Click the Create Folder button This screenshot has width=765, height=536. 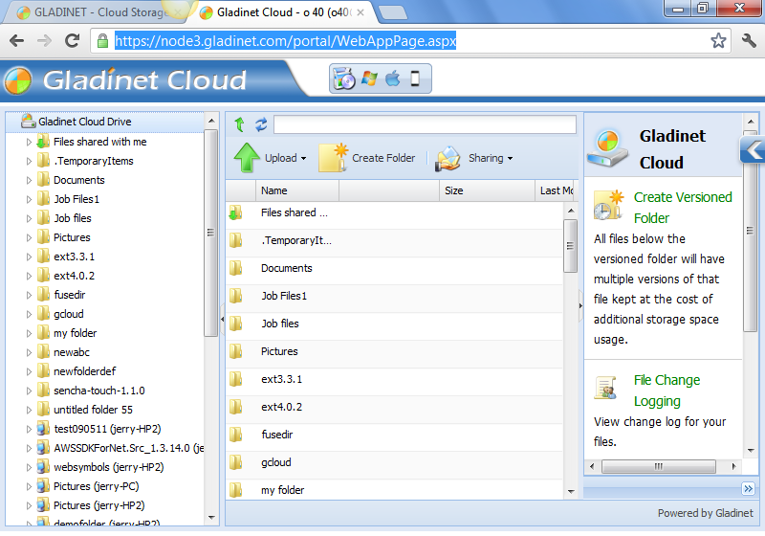click(x=366, y=158)
